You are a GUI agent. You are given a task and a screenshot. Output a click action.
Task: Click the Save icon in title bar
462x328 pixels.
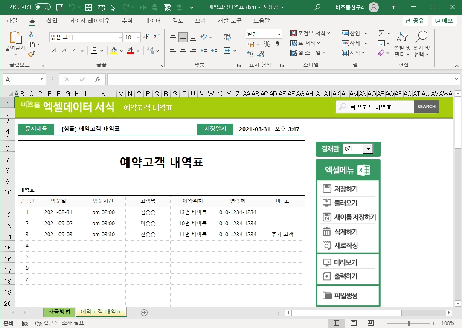(60, 7)
